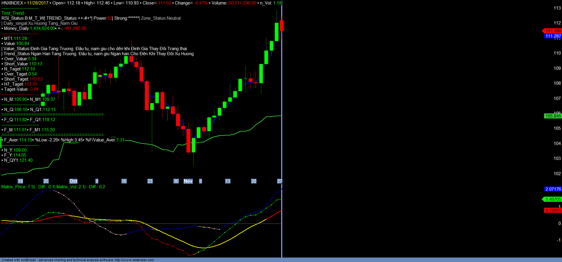The height and width of the screenshot is (262, 562).
Task: Click the Value:105.84 reading
Action: (x=17, y=44)
